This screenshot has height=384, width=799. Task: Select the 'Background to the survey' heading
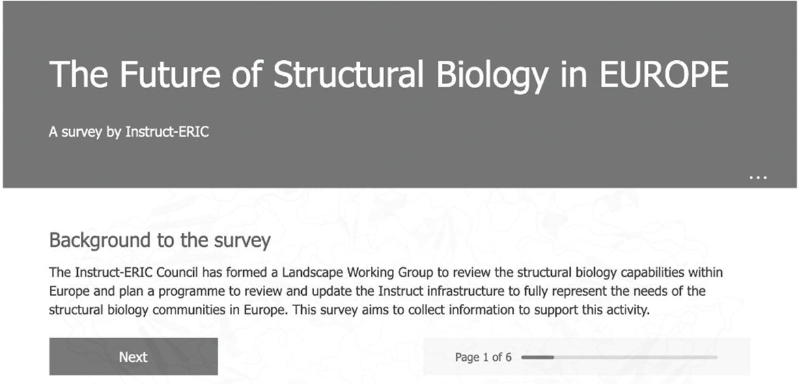[x=160, y=241]
